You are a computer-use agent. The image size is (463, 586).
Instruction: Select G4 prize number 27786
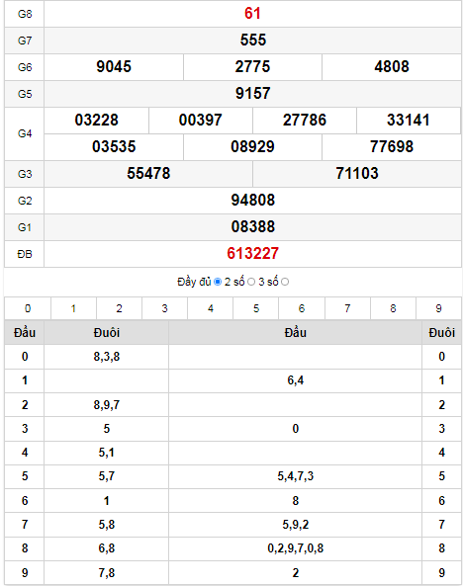coord(305,120)
